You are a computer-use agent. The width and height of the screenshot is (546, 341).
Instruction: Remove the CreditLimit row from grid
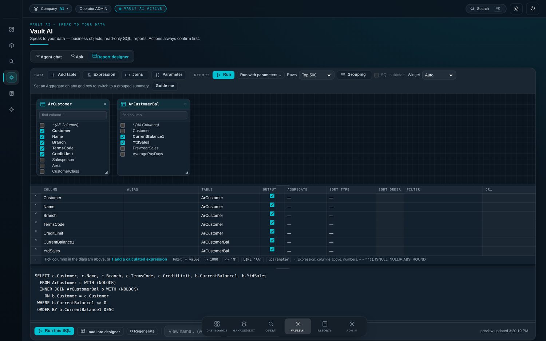pos(36,231)
